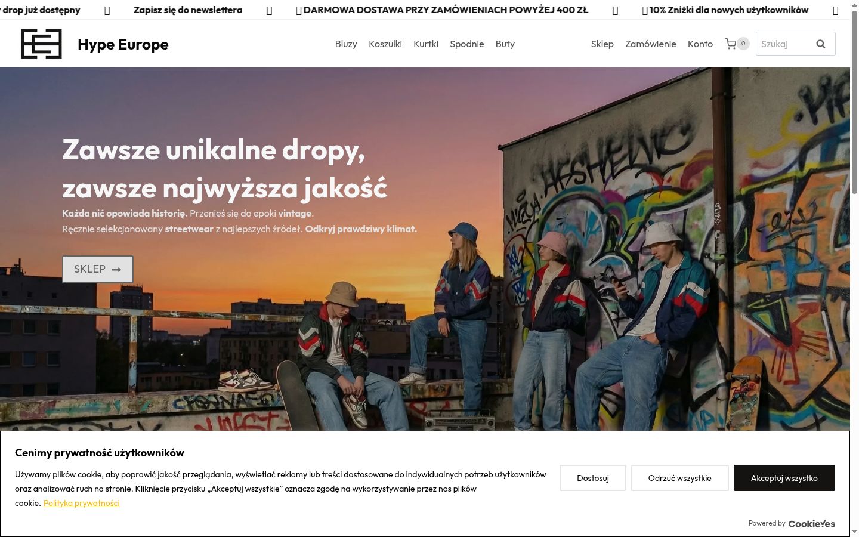Click the DARMOWA DOSTAWA announcement text
The image size is (859, 537).
point(446,10)
